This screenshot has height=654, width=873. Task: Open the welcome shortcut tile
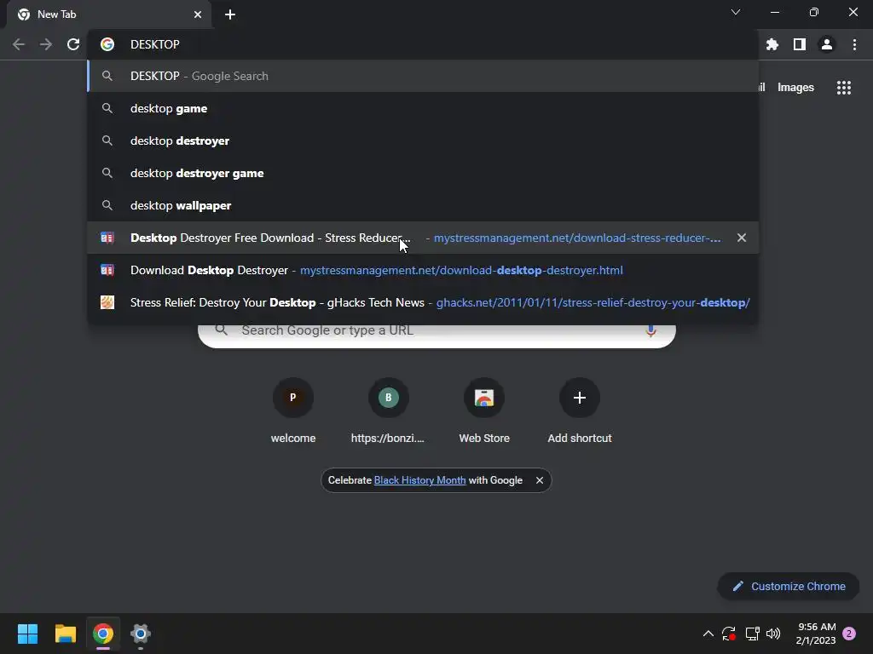[293, 410]
